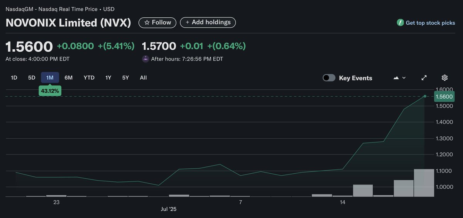Viewport: 463px width, 218px height.
Task: Select the 5D time range tab
Action: [32, 78]
